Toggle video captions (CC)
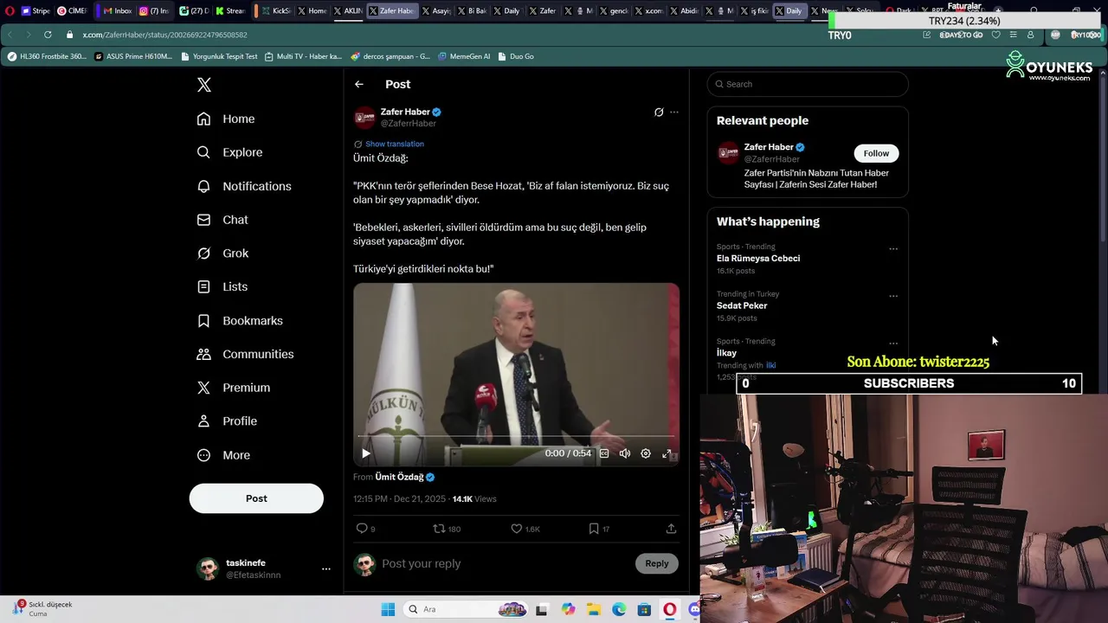 pyautogui.click(x=604, y=453)
